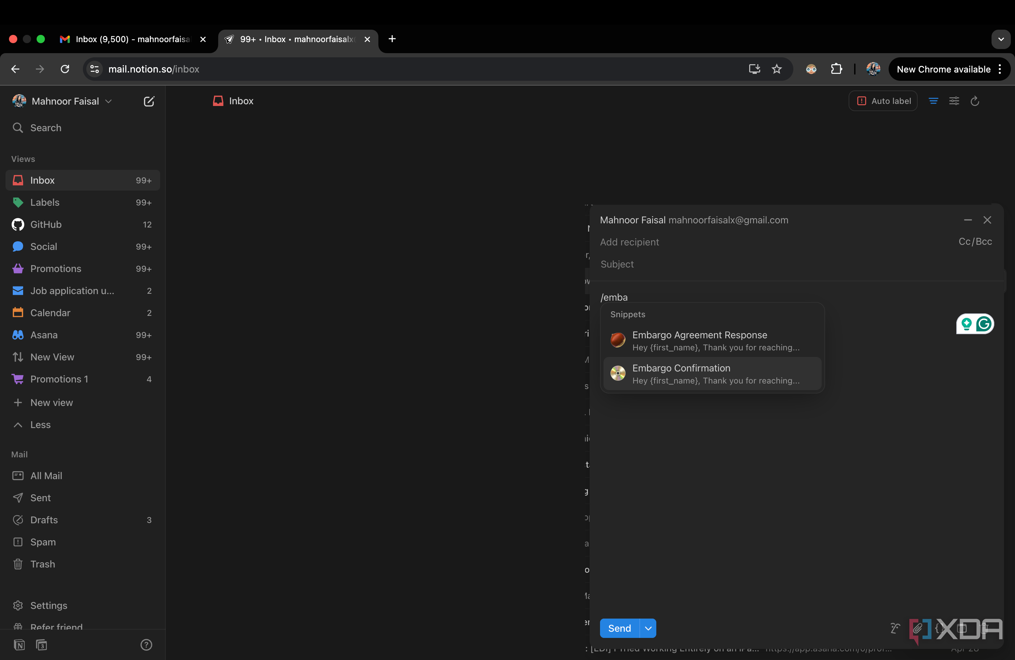Select Embargo Confirmation snippet
The width and height of the screenshot is (1015, 660).
click(x=712, y=374)
